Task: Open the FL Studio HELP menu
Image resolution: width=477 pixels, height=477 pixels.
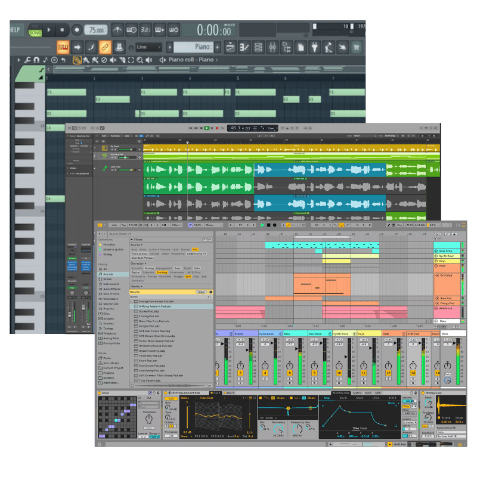Action: pyautogui.click(x=15, y=30)
